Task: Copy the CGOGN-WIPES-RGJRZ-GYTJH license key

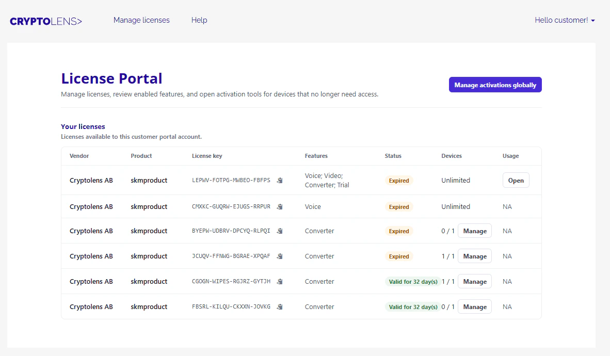Action: (x=280, y=282)
